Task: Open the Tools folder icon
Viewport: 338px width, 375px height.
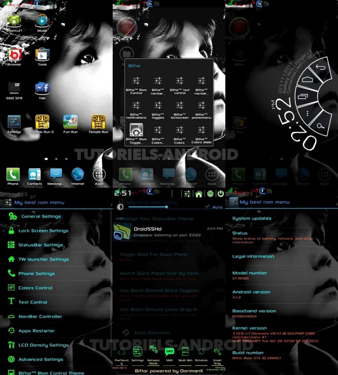Action: tap(42, 55)
